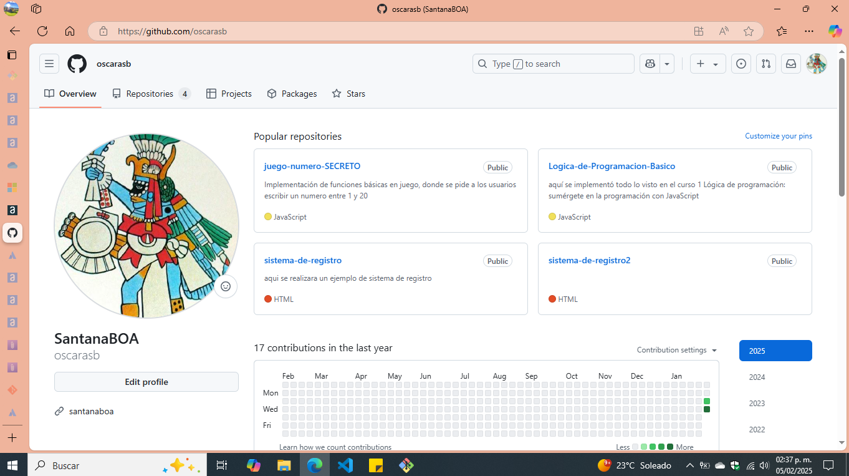Image resolution: width=849 pixels, height=476 pixels.
Task: Go to browser Home icon
Action: coord(70,31)
